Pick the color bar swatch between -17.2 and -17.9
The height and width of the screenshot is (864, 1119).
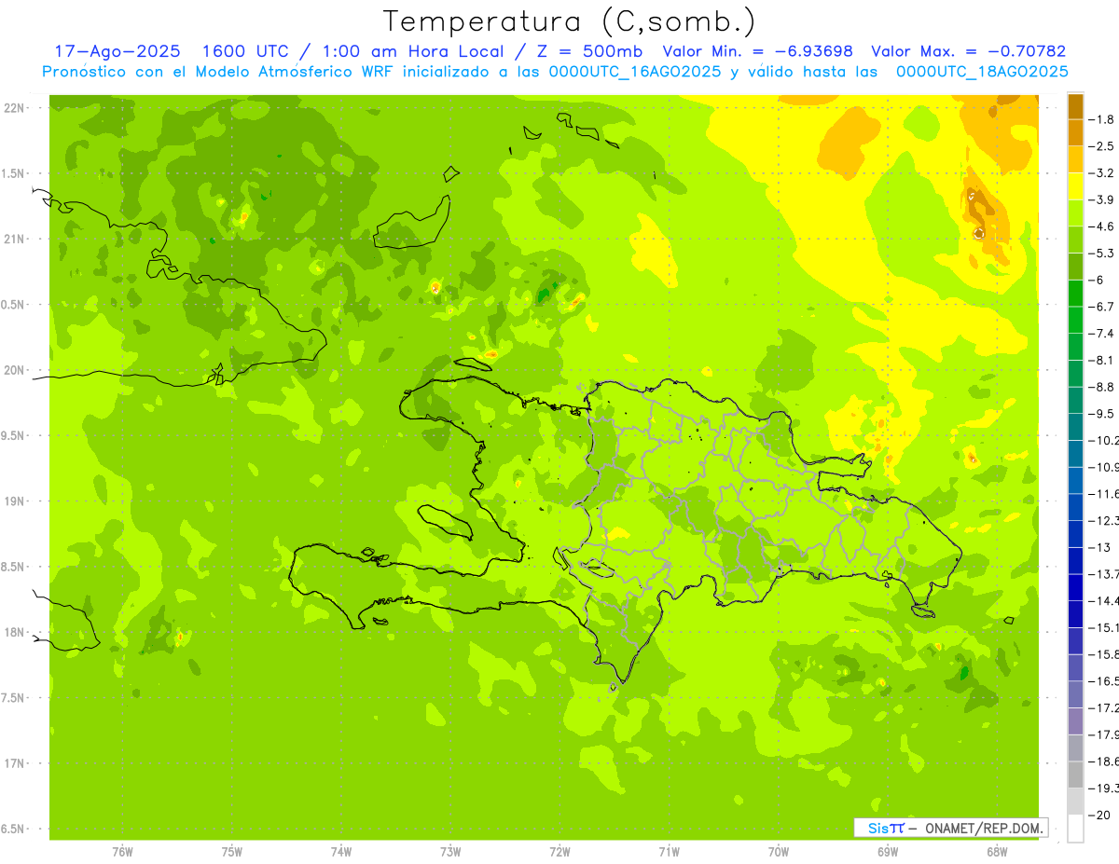(1075, 721)
